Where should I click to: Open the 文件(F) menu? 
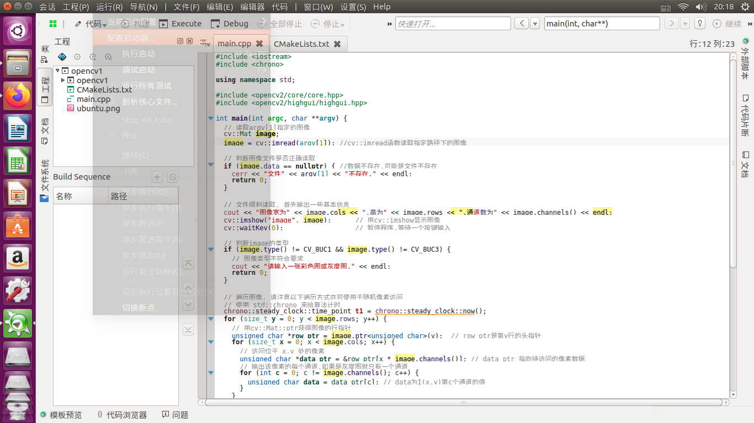point(187,7)
